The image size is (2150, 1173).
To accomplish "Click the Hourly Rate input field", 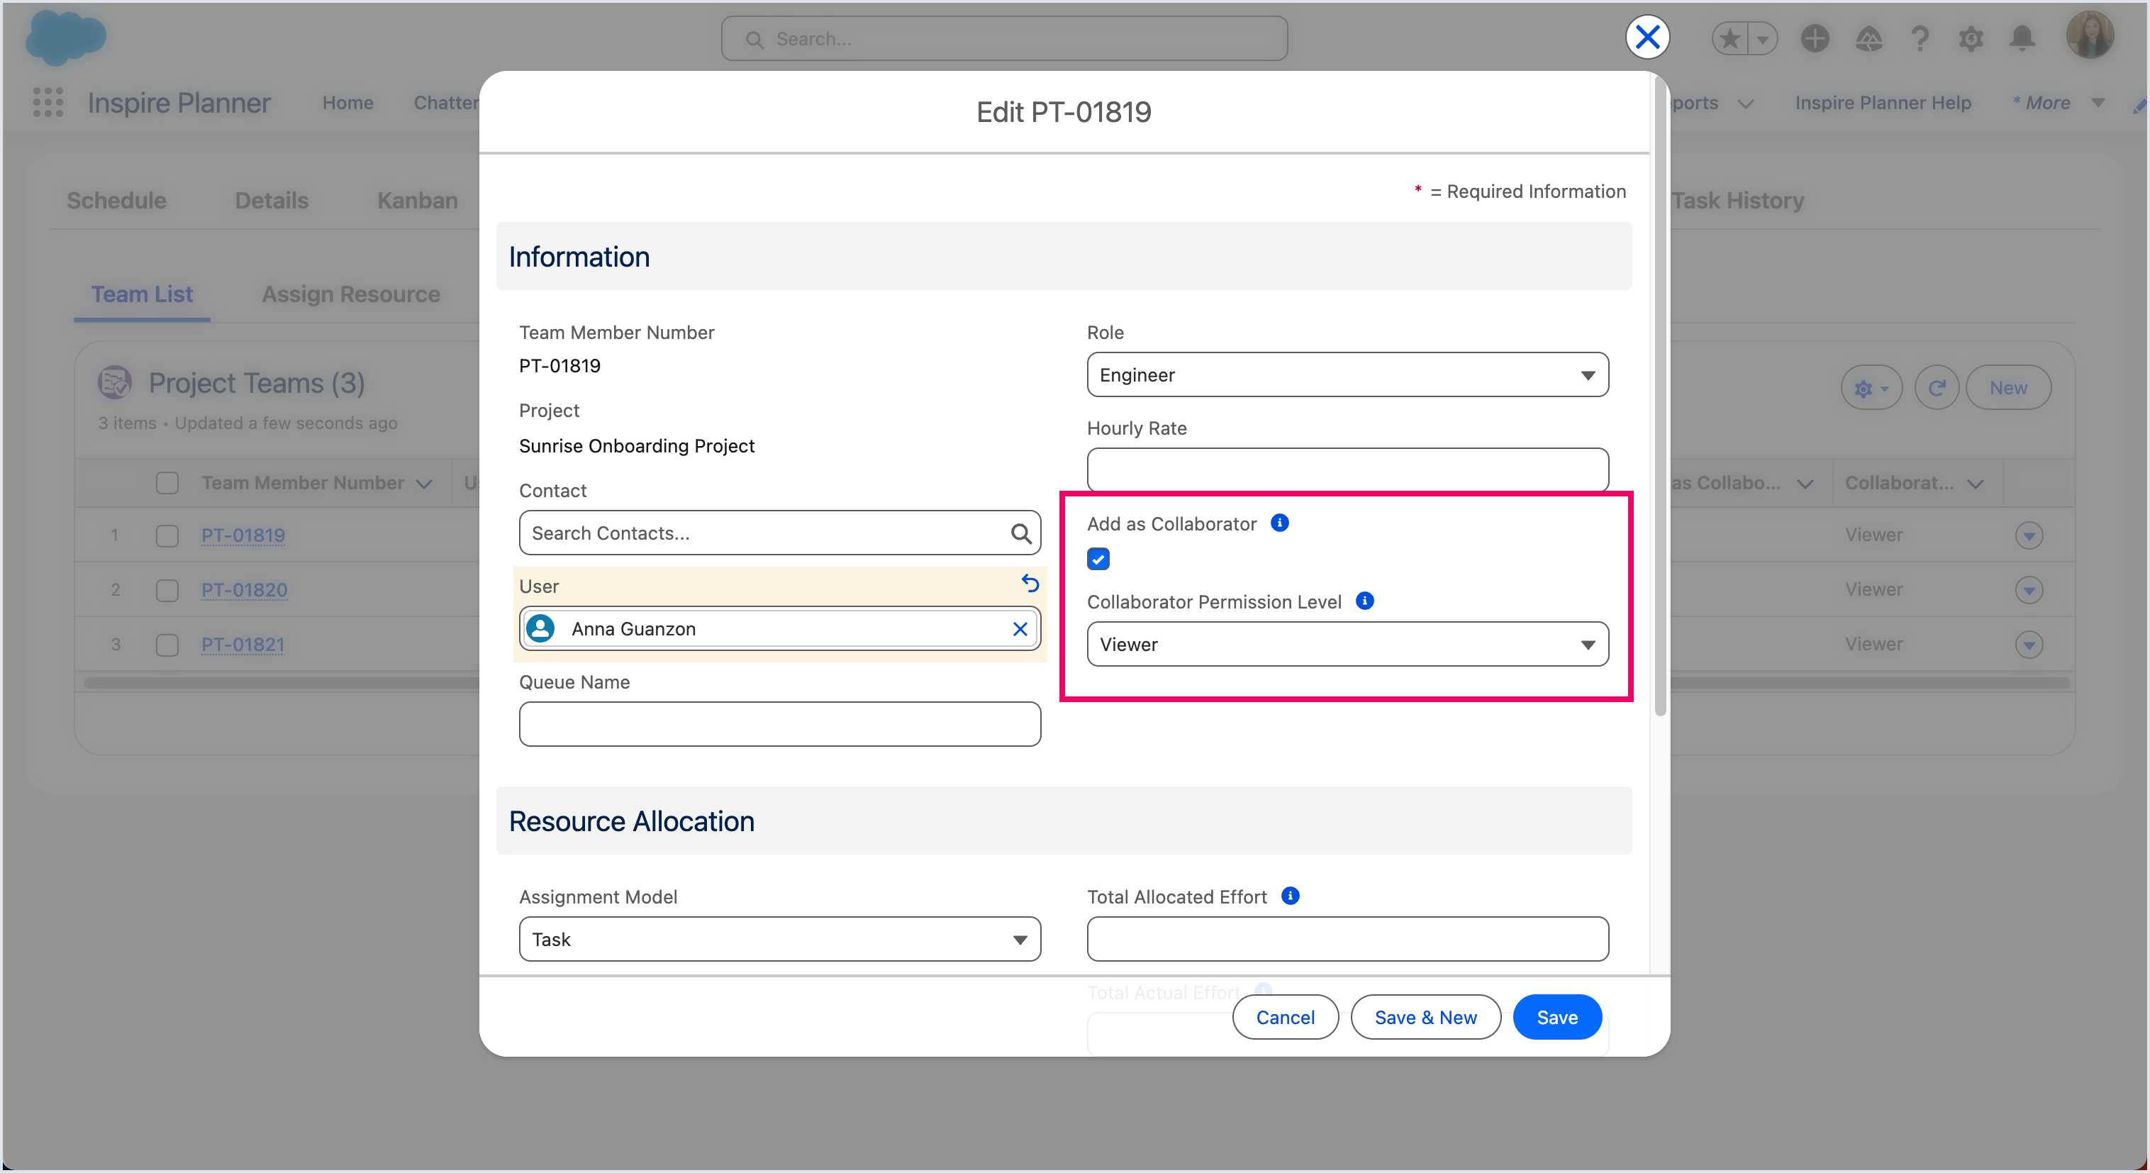I will pos(1347,469).
